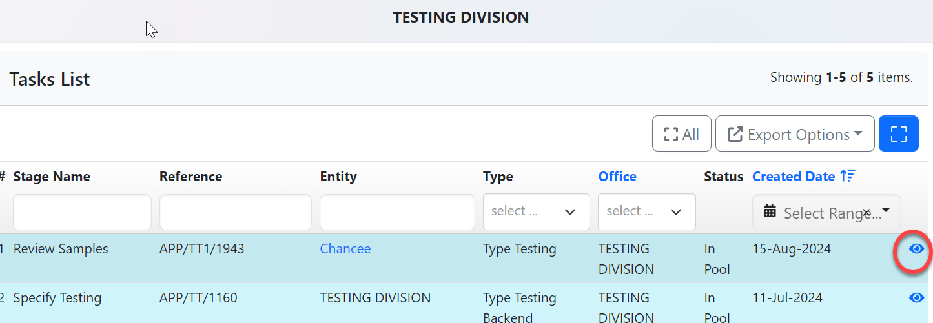Image resolution: width=933 pixels, height=323 pixels.
Task: View the Specify Testing task via eye icon
Action: [x=916, y=297]
